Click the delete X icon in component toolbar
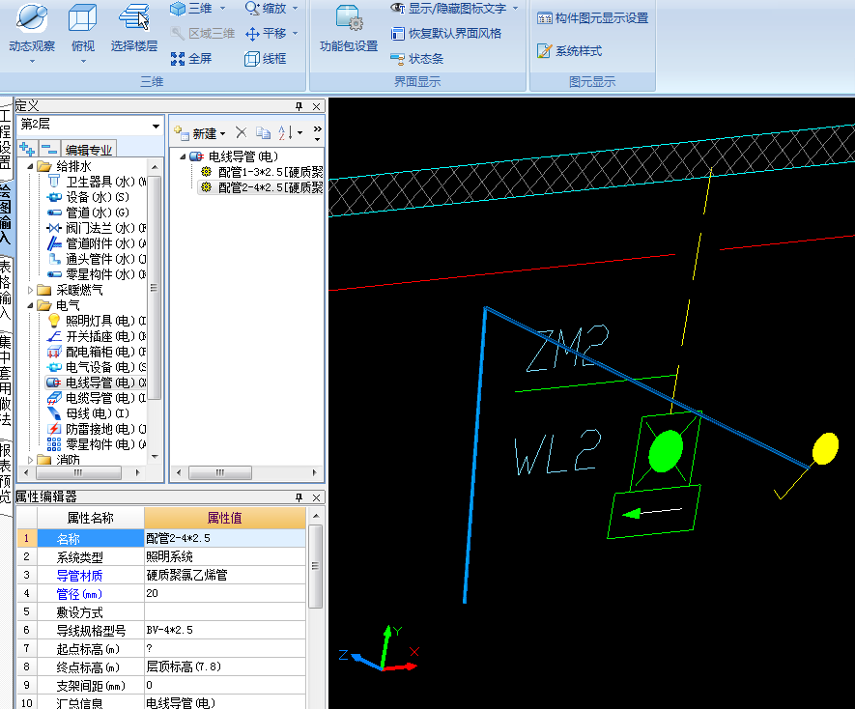Image resolution: width=855 pixels, height=709 pixels. [241, 132]
